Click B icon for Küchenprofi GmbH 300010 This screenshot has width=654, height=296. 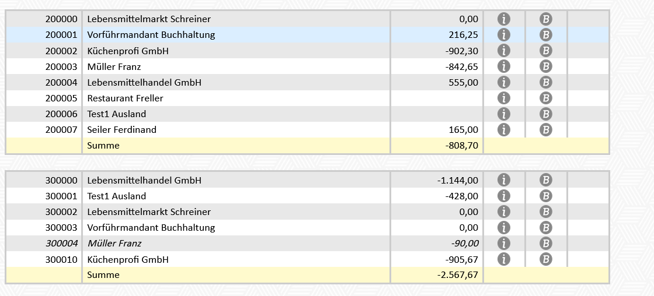coord(546,259)
